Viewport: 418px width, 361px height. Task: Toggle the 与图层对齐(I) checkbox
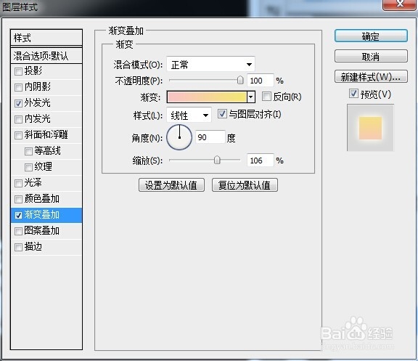point(222,114)
